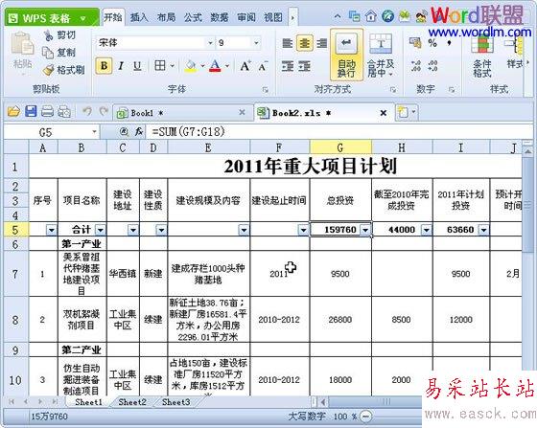Click the insert function fx icon
The image size is (537, 428).
139,131
